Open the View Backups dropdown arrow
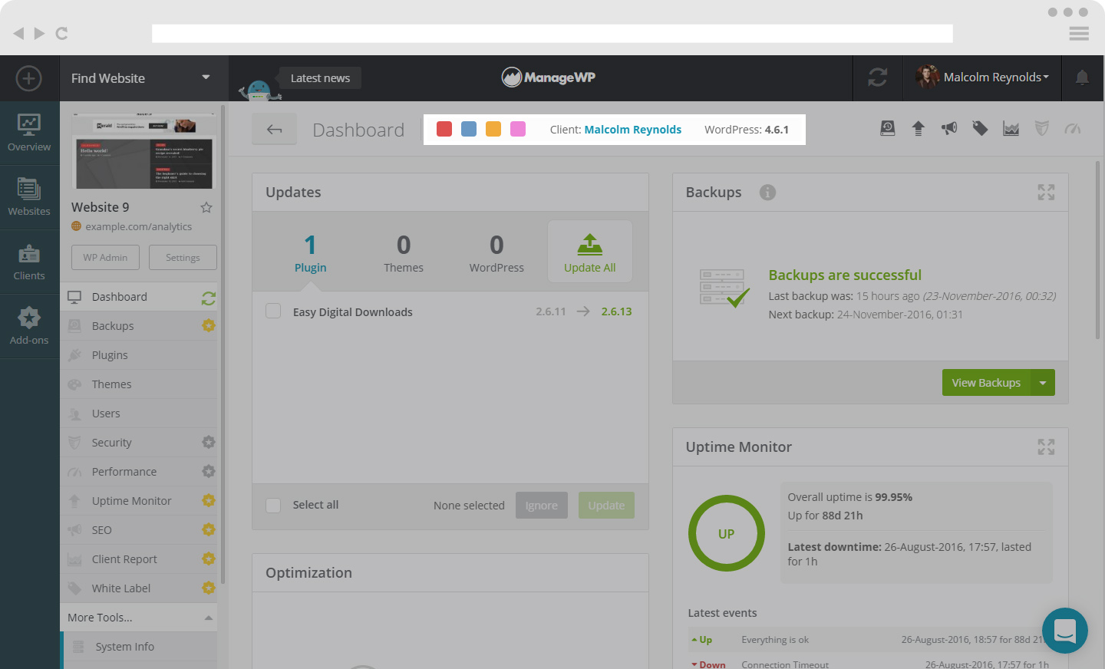 tap(1043, 383)
